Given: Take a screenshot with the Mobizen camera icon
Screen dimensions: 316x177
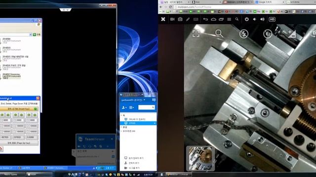Looking at the screenshot, I should pos(180,19).
